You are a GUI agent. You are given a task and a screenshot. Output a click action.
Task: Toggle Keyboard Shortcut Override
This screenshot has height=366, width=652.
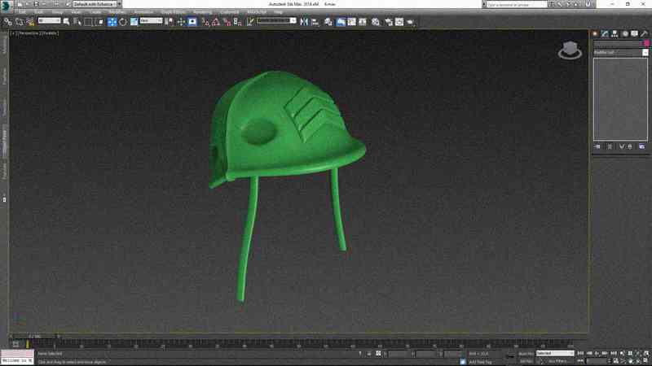click(192, 22)
